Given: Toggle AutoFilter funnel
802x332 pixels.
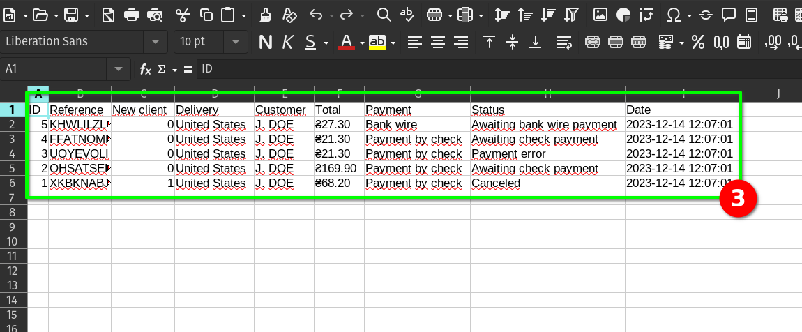Looking at the screenshot, I should [571, 15].
